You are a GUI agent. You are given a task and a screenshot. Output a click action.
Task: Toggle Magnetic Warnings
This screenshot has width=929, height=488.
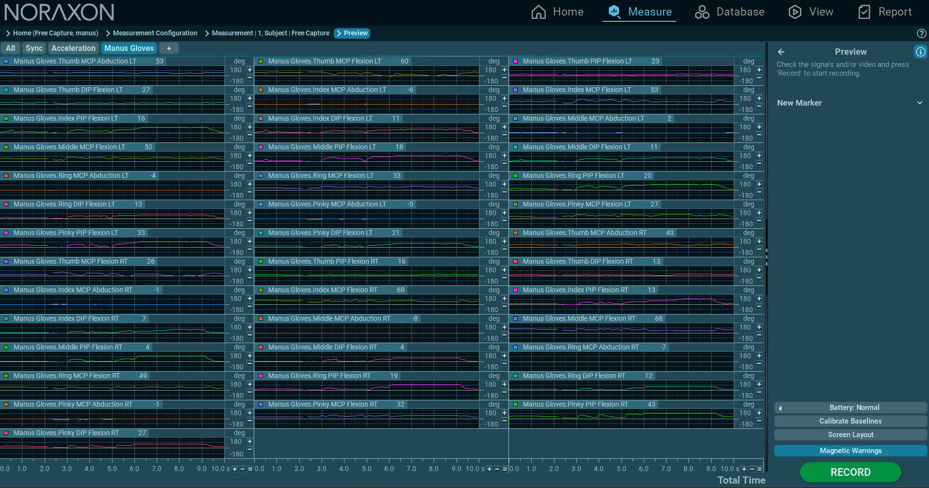pos(850,451)
